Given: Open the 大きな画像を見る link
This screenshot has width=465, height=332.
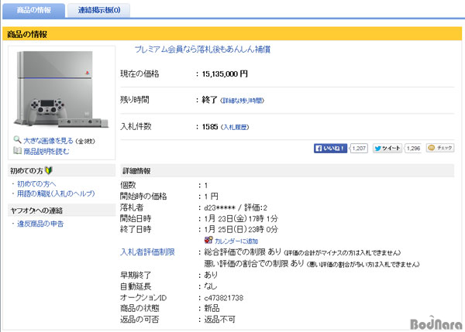Looking at the screenshot, I should [x=48, y=141].
